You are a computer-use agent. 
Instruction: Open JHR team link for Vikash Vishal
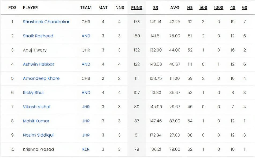pos(86,107)
